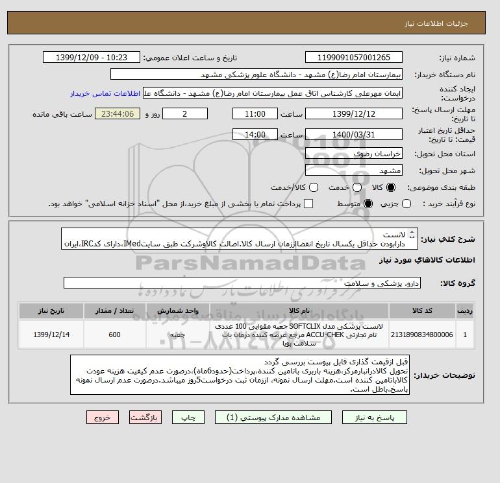Click the buyer organization name field
Image resolution: width=500 pixels, height=483 pixels.
point(256,75)
